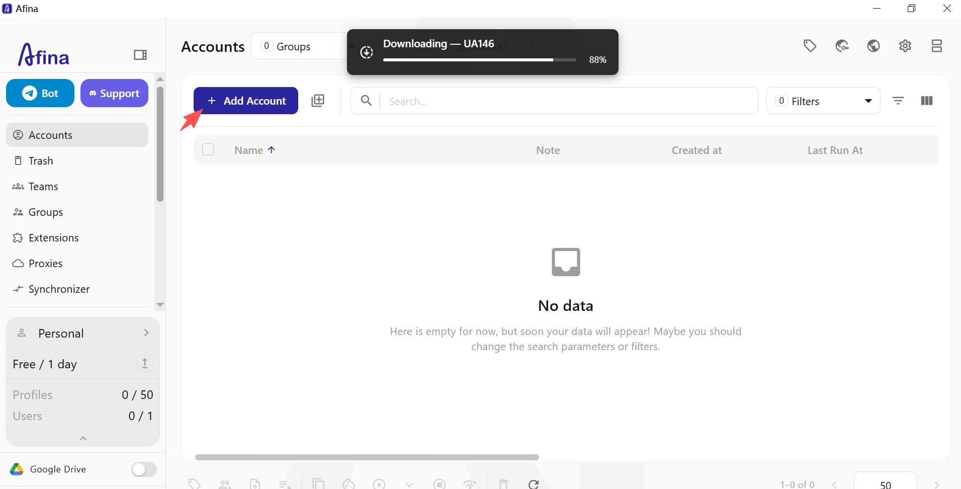Click the 1–0 of 0 pagination text
The width and height of the screenshot is (961, 489).
(797, 484)
